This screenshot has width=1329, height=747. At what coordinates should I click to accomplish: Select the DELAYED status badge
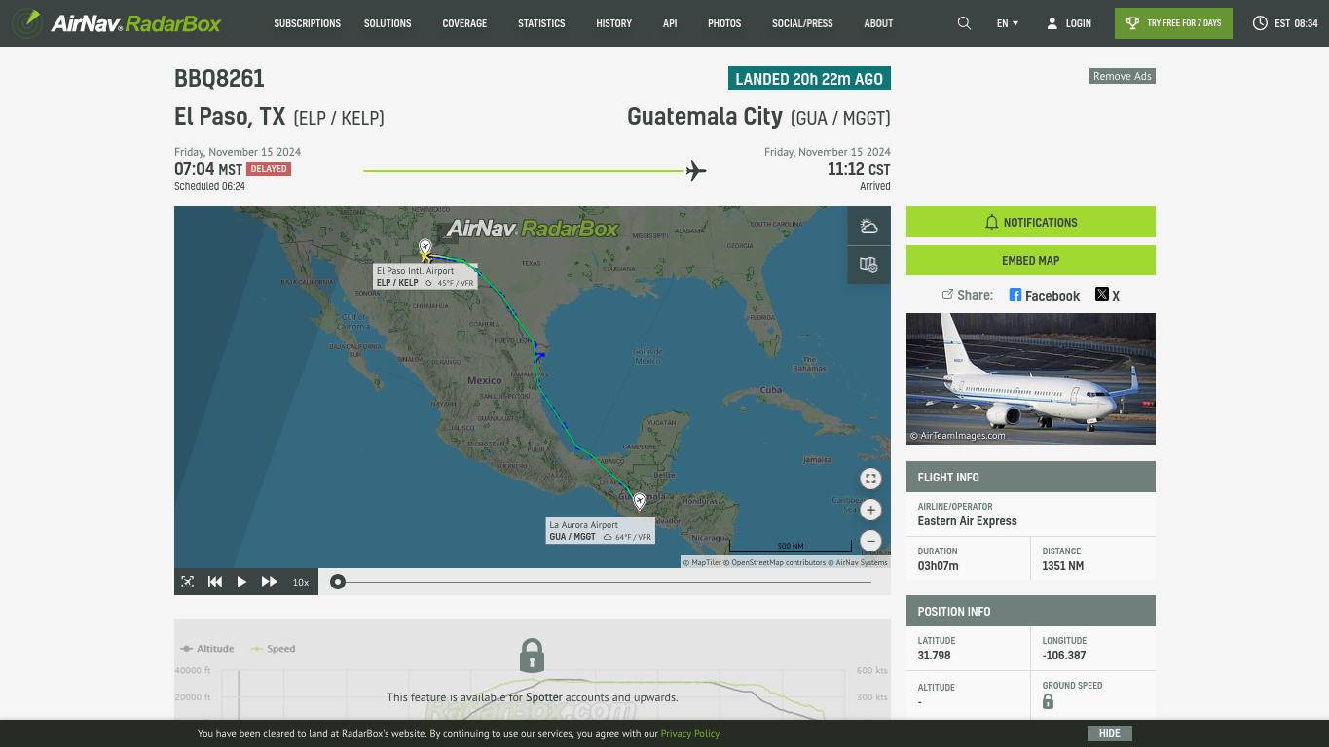pos(269,169)
